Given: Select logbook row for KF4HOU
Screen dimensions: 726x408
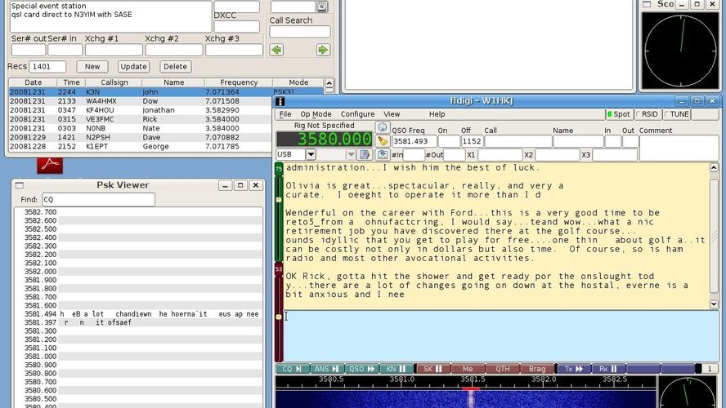Looking at the screenshot, I should click(141, 110).
